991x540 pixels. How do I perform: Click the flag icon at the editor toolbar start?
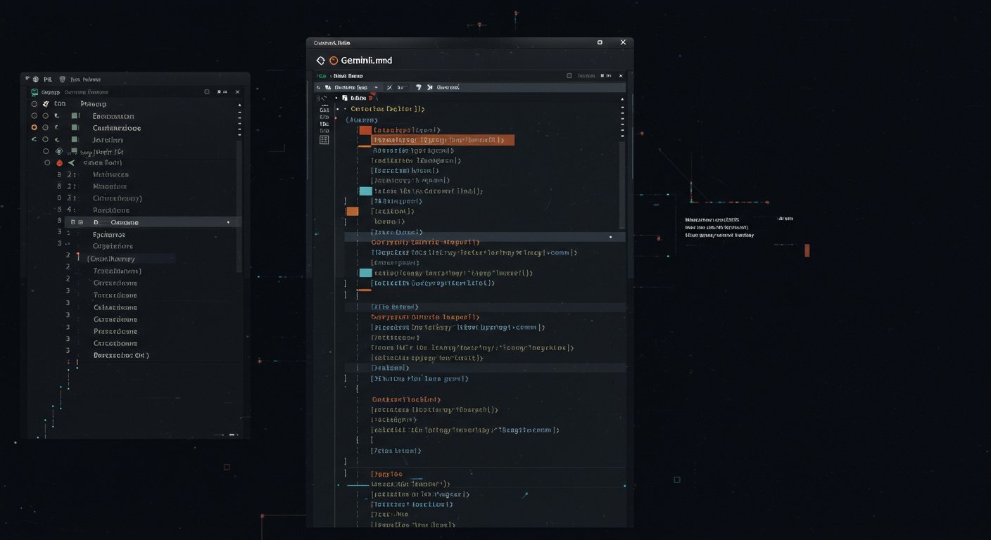tap(317, 86)
